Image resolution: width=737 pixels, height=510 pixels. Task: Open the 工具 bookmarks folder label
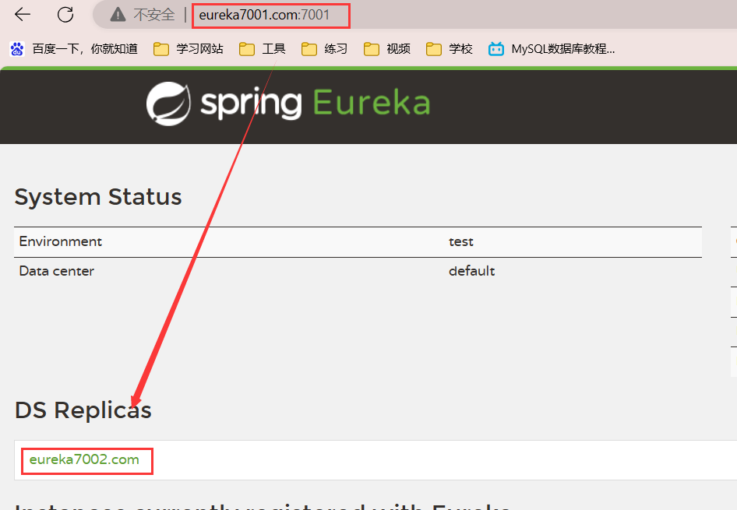[273, 49]
